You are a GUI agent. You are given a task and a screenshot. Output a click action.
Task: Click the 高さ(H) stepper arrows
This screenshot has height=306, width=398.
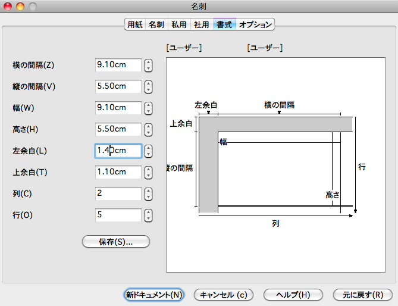coord(149,129)
